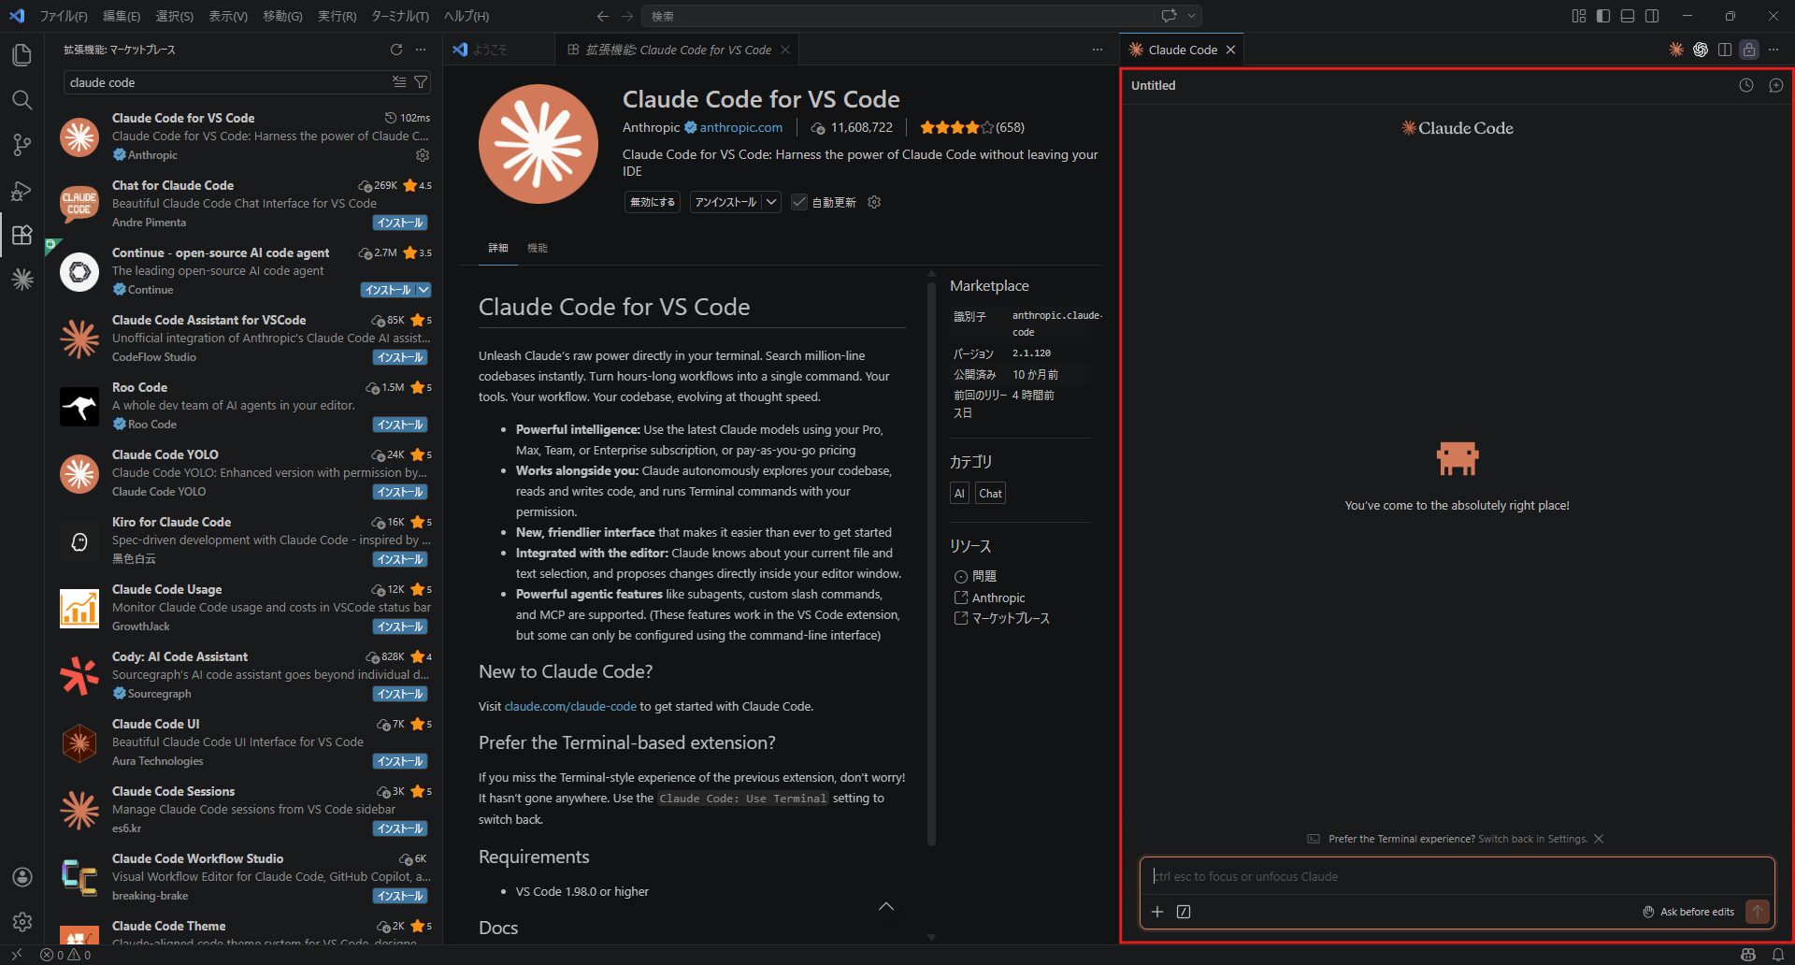Open Run and Debug view
1795x965 pixels.
pyautogui.click(x=22, y=191)
